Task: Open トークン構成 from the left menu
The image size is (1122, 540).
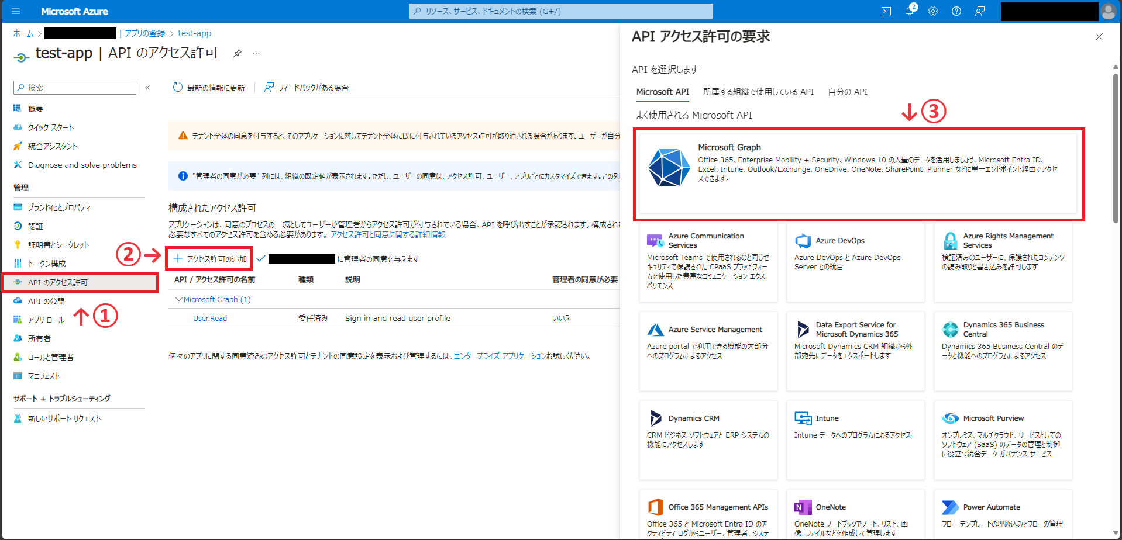Action: (x=48, y=263)
